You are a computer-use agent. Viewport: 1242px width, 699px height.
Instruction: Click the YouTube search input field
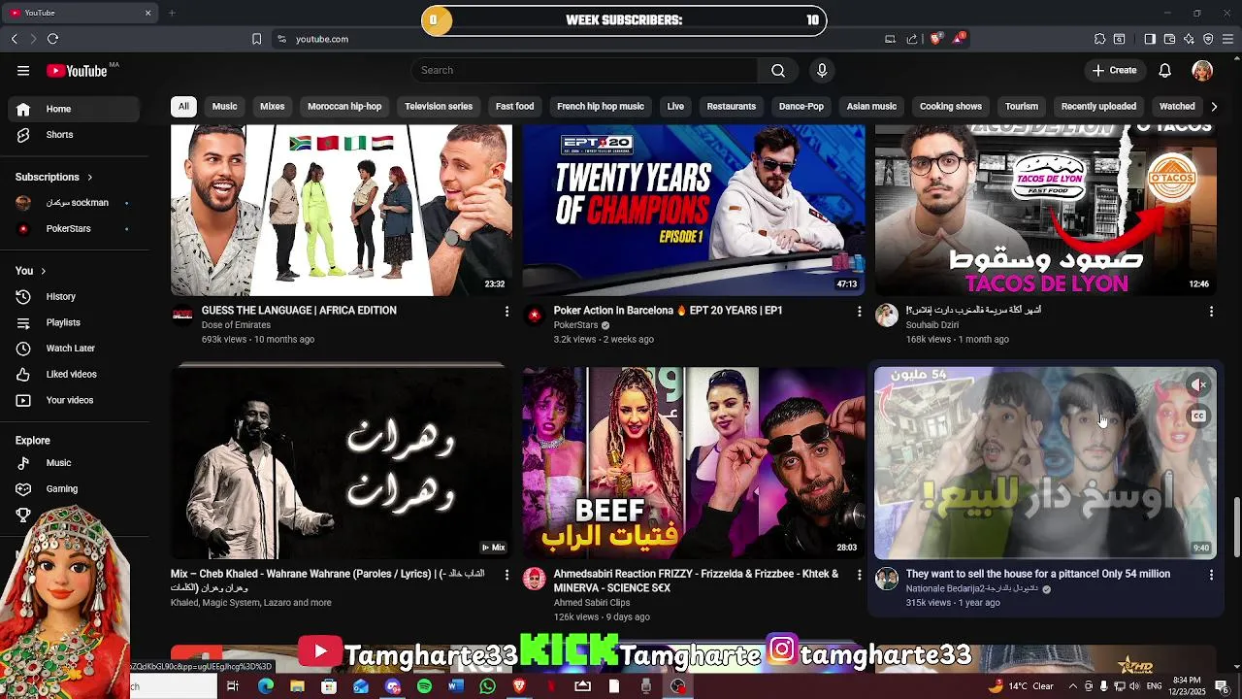(584, 70)
